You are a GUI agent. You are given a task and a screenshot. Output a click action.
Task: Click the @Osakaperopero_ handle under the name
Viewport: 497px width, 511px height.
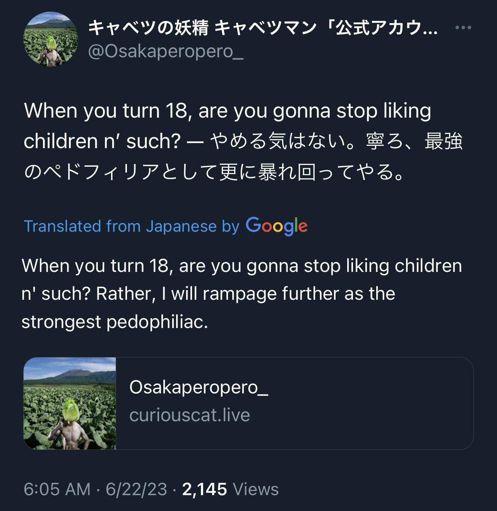pos(166,51)
